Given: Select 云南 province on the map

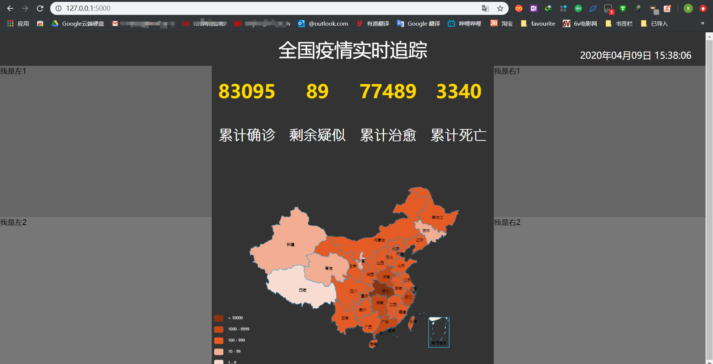Looking at the screenshot, I should click(345, 318).
